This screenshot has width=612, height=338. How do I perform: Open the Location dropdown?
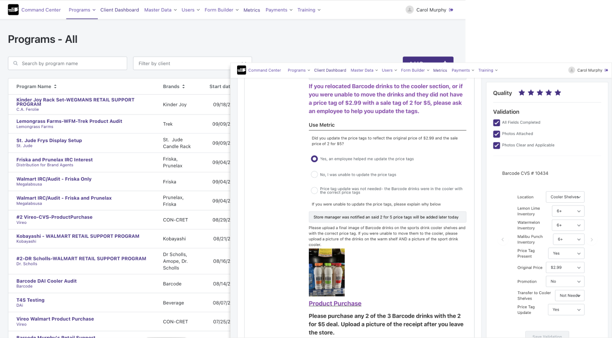[565, 197]
